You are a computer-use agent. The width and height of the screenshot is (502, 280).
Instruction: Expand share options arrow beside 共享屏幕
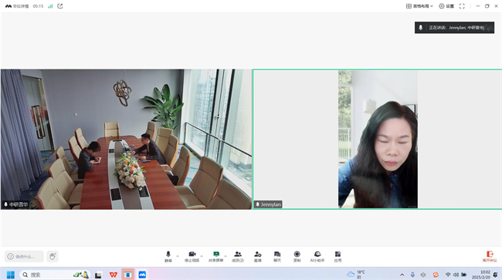click(x=226, y=256)
